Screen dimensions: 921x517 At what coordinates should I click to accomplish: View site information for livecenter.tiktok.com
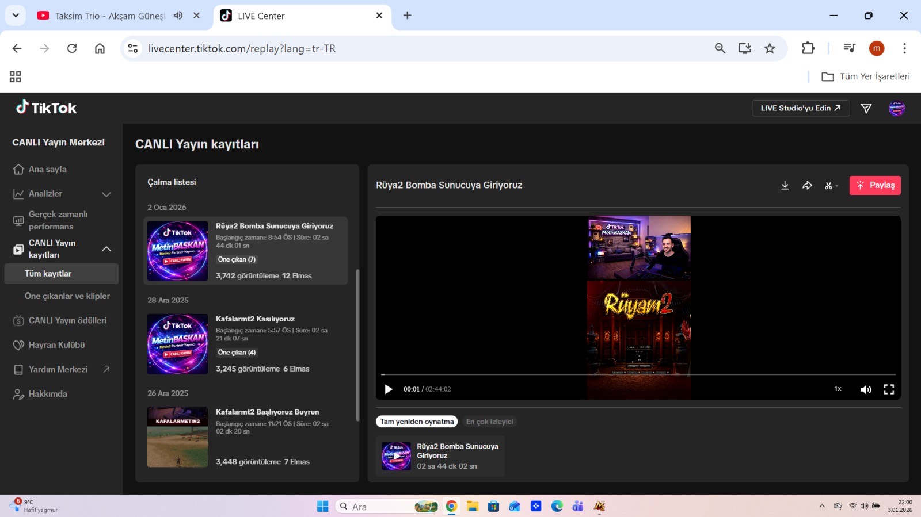(133, 48)
